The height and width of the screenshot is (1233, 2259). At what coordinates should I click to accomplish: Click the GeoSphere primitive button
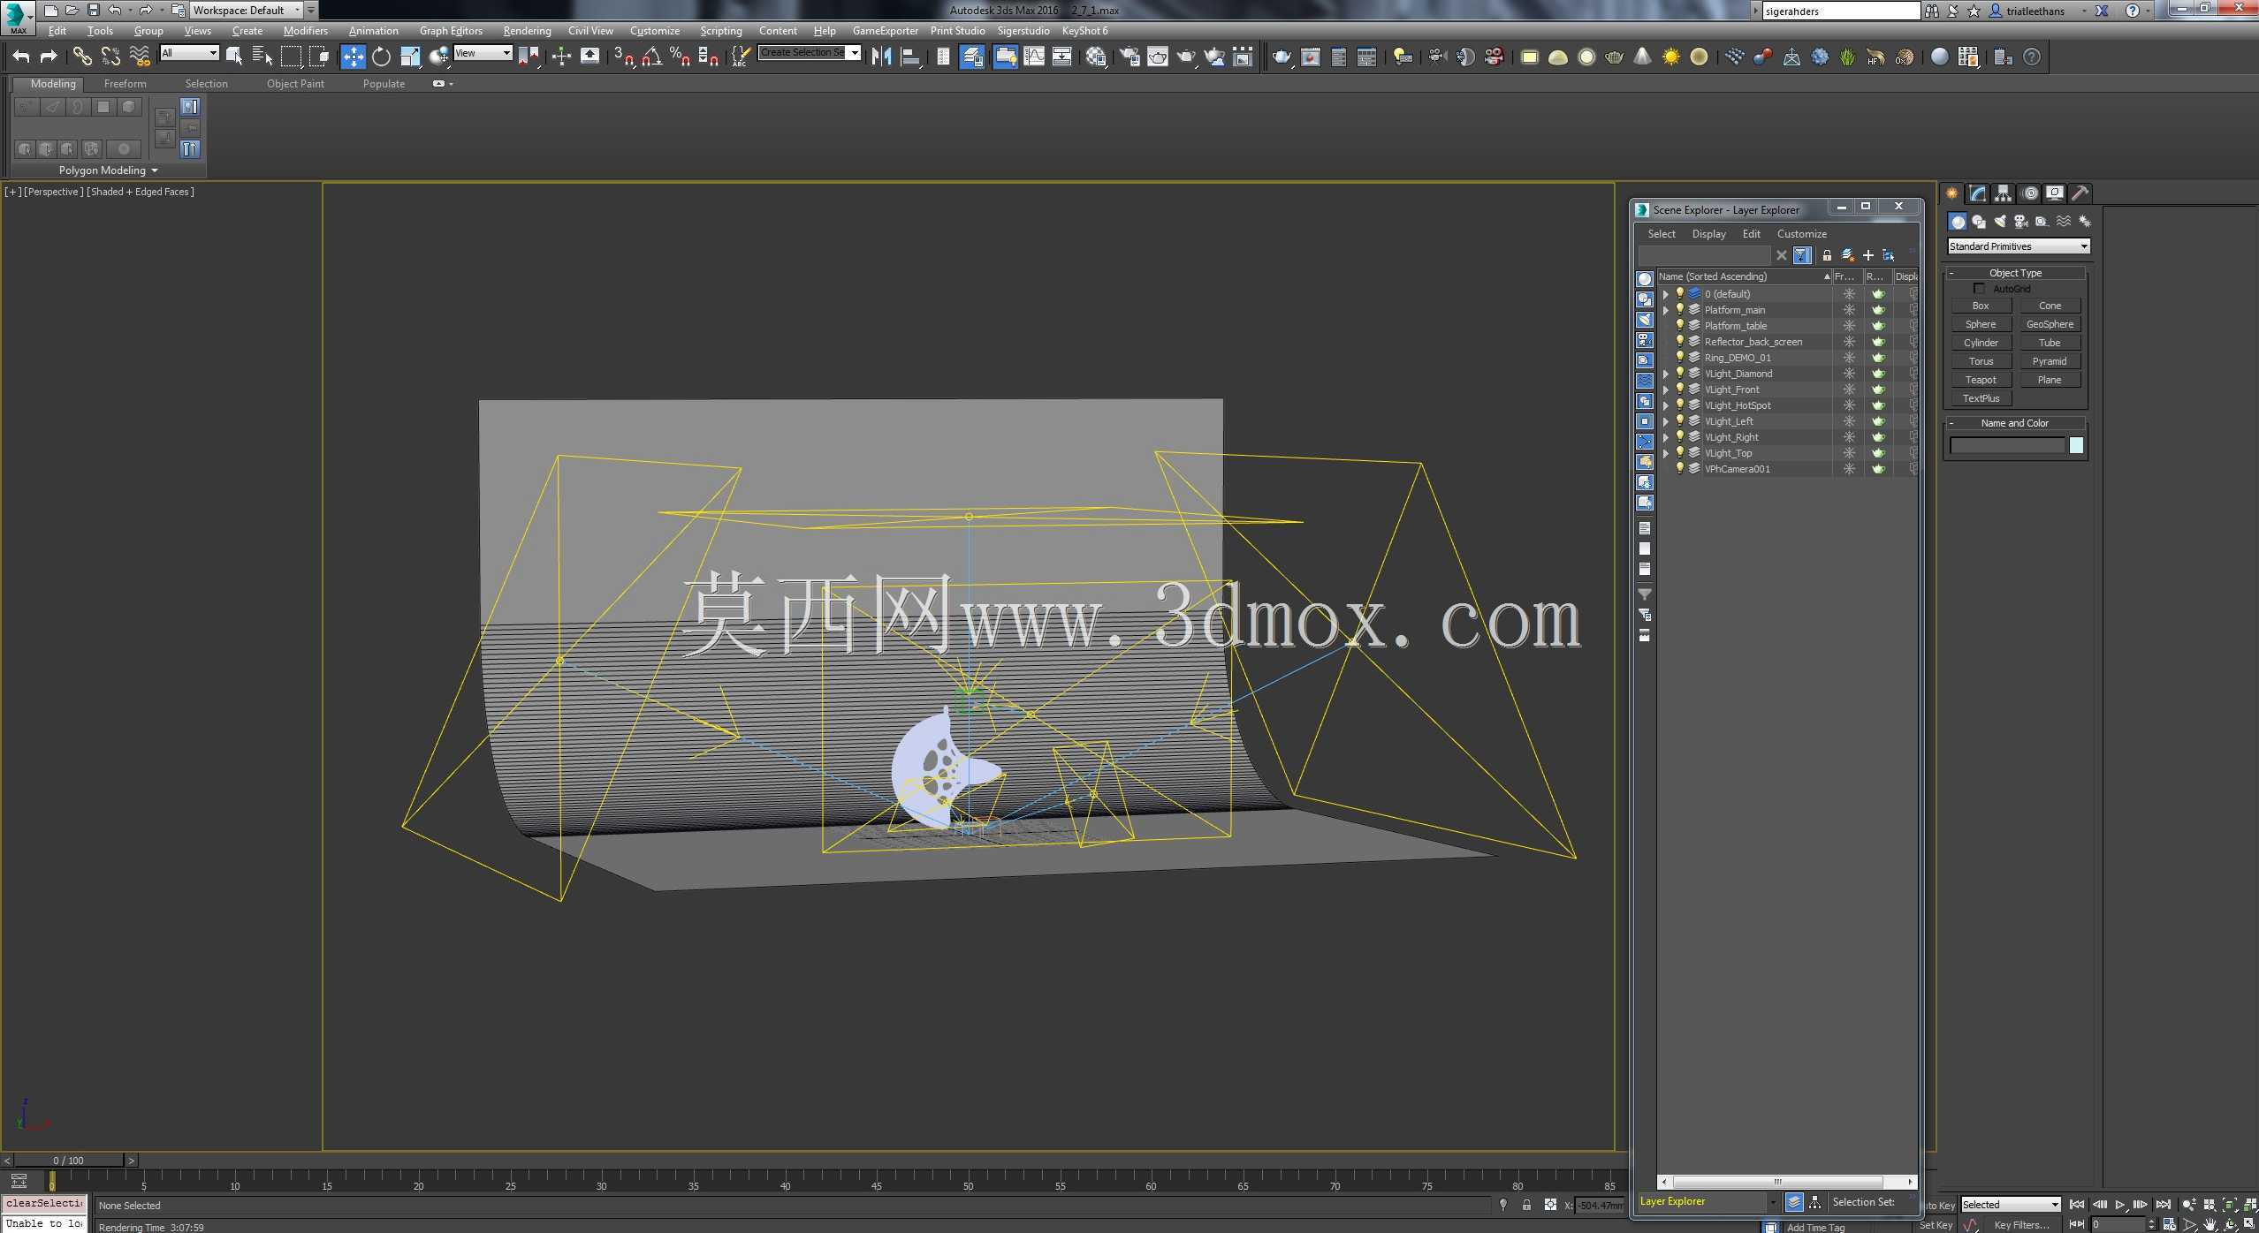2050,324
